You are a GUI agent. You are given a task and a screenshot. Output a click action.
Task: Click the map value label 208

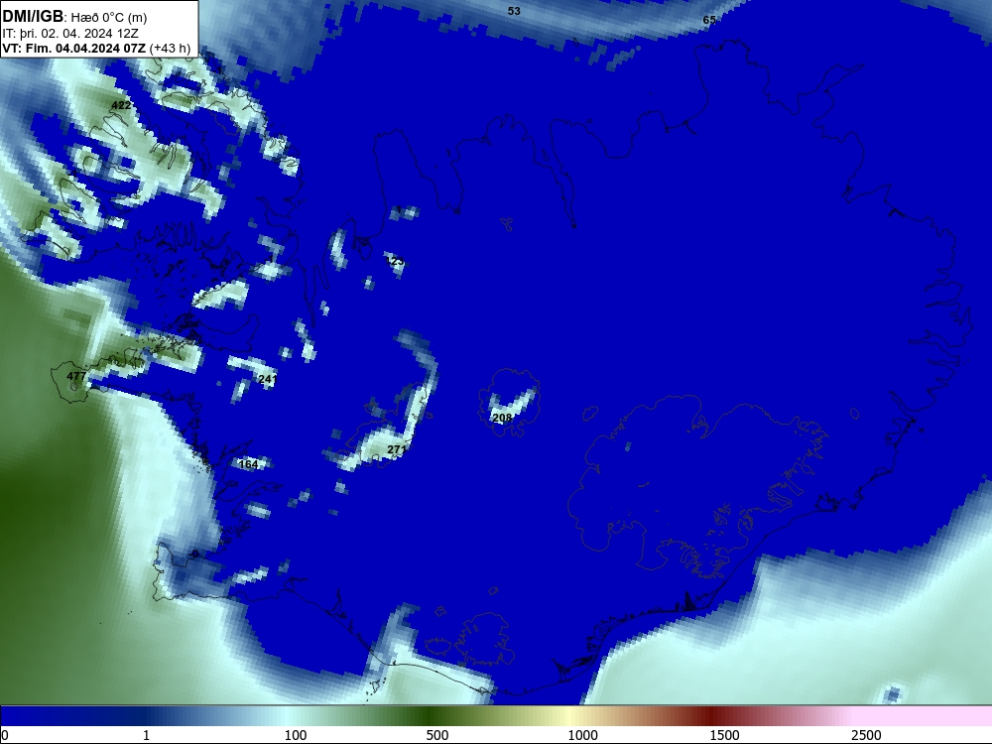tap(502, 419)
